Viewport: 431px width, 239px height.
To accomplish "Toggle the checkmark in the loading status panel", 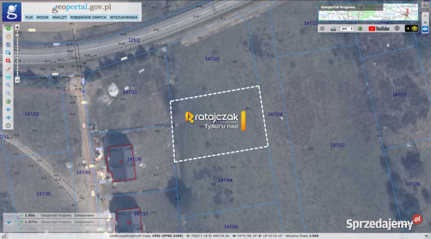I will tap(9, 222).
